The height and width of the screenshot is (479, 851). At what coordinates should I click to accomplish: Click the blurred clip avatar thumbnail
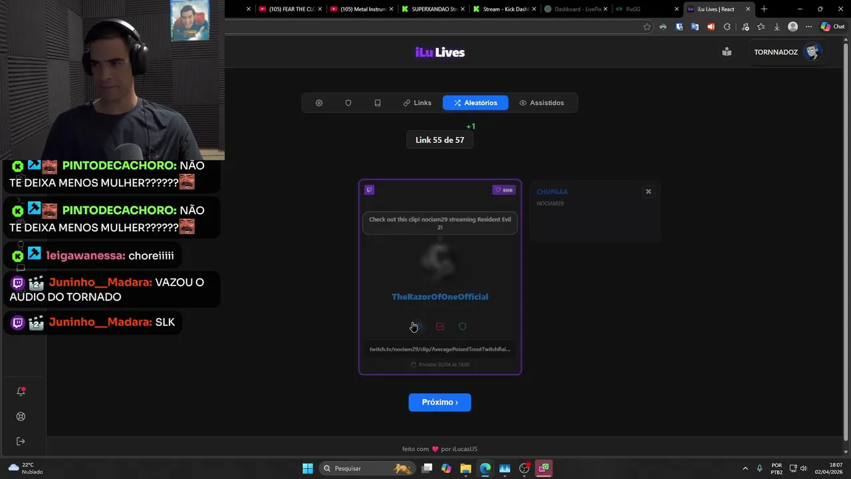[x=440, y=261]
